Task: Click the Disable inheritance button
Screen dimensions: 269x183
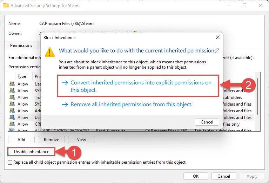Action: tap(32, 152)
